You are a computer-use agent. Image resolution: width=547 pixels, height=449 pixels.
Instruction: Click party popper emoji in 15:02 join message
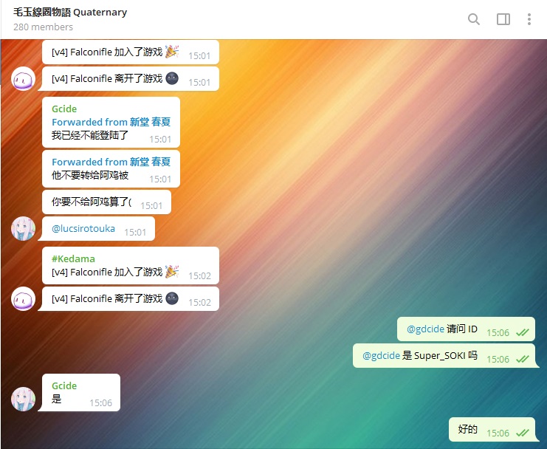(172, 272)
